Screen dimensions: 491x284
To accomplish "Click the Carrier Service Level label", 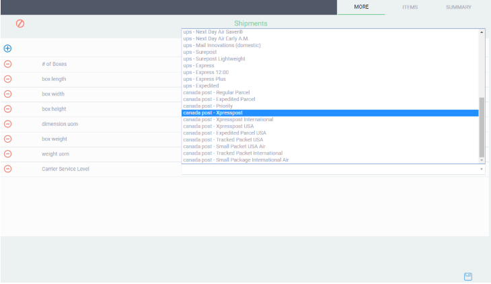I will [65, 169].
